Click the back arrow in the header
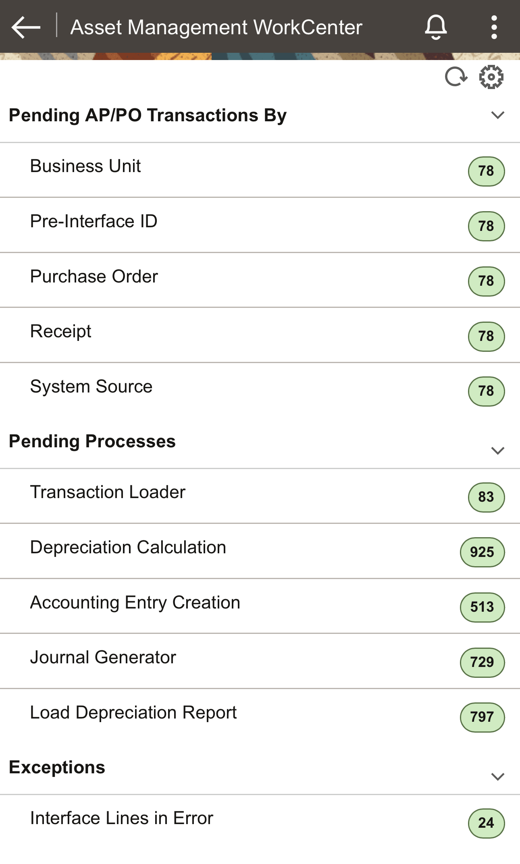This screenshot has height=864, width=520. point(26,27)
